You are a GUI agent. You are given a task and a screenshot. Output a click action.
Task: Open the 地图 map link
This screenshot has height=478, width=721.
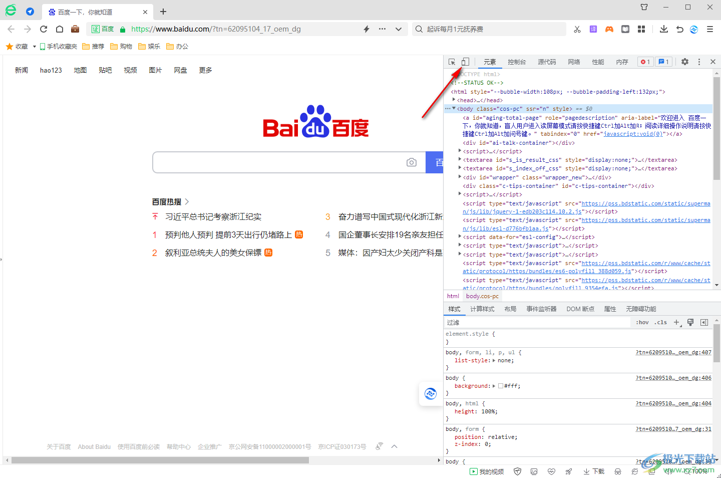click(x=80, y=70)
